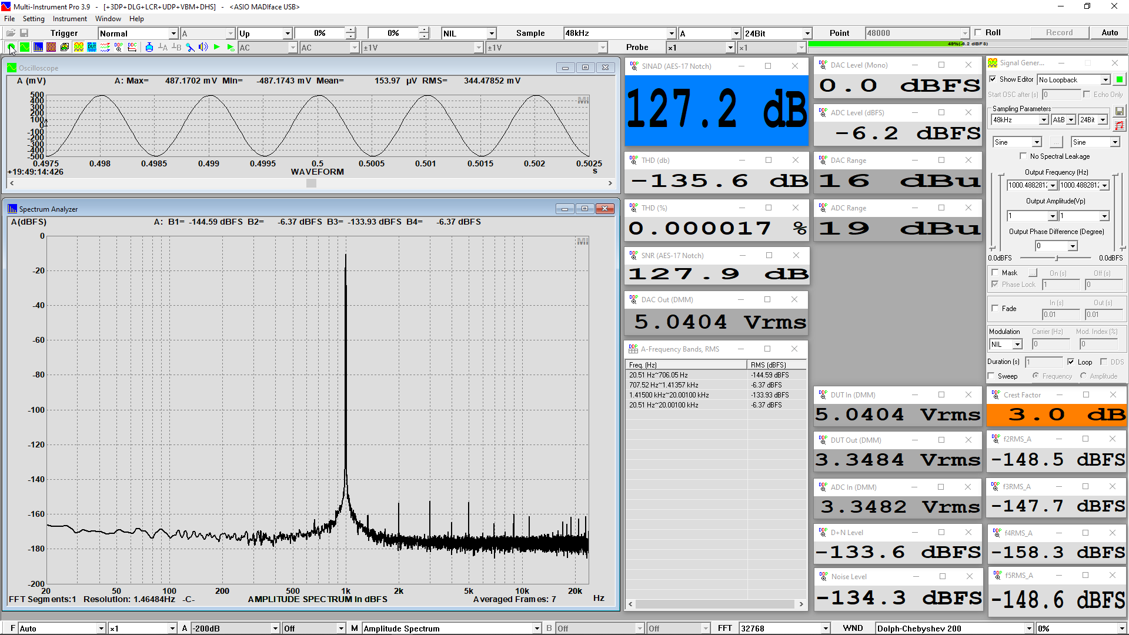Click the Duration (s) input field
Viewport: 1129px width, 635px height.
[1043, 362]
